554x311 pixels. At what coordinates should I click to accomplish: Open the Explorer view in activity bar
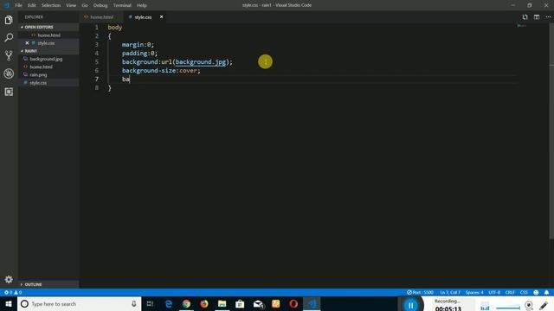click(x=9, y=20)
